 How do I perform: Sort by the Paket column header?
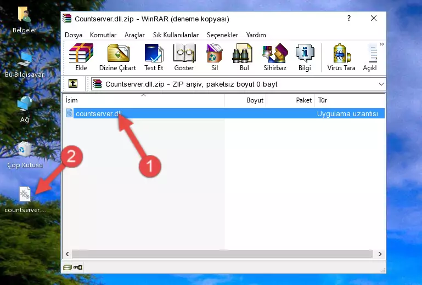coord(290,100)
